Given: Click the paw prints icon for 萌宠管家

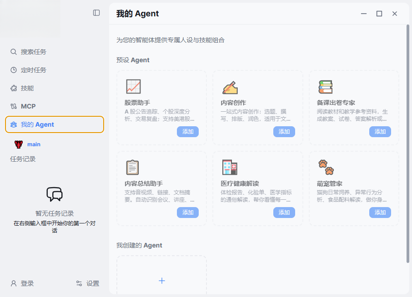Looking at the screenshot, I should tap(326, 168).
